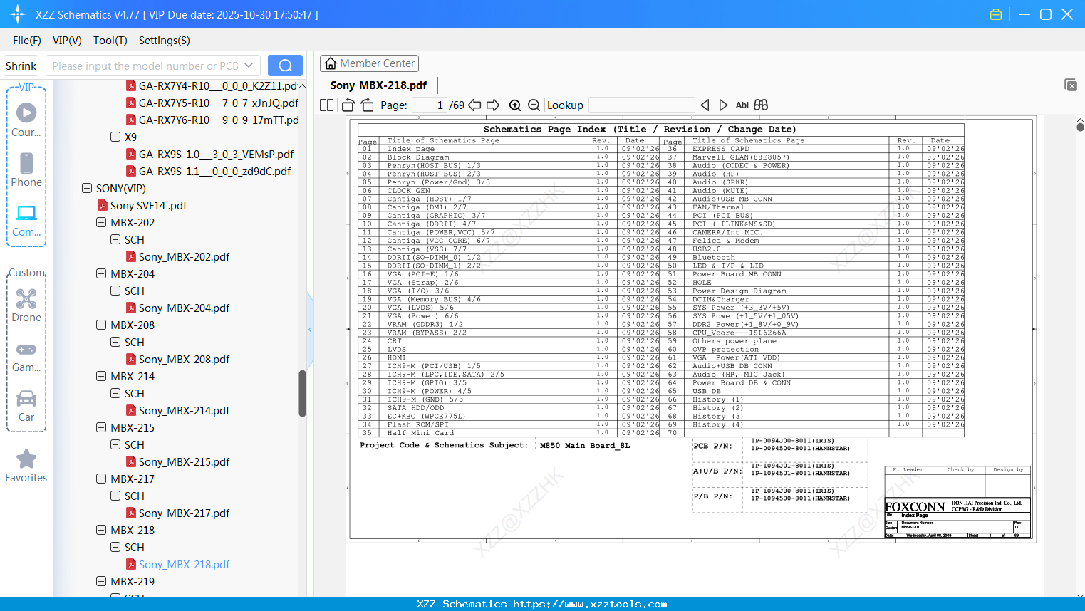This screenshot has width=1085, height=611.
Task: Find previous lookup result
Action: [x=705, y=105]
